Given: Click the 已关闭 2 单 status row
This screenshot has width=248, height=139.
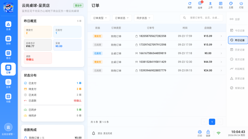Looking at the screenshot, I should click(x=53, y=95).
